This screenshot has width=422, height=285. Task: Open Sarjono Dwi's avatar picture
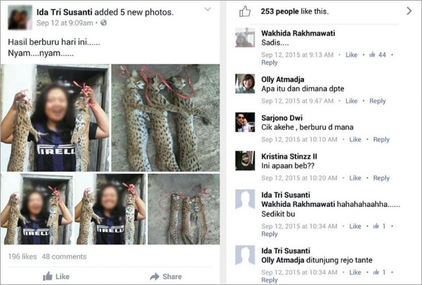tap(245, 122)
